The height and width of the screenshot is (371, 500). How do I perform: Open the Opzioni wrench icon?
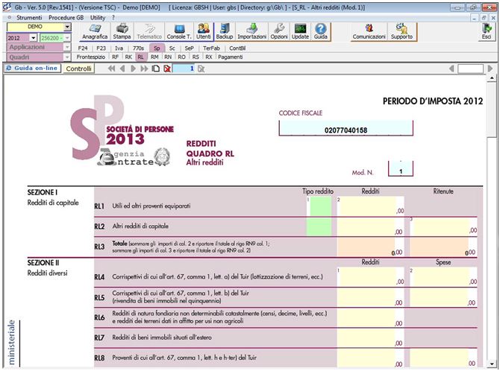pyautogui.click(x=279, y=32)
